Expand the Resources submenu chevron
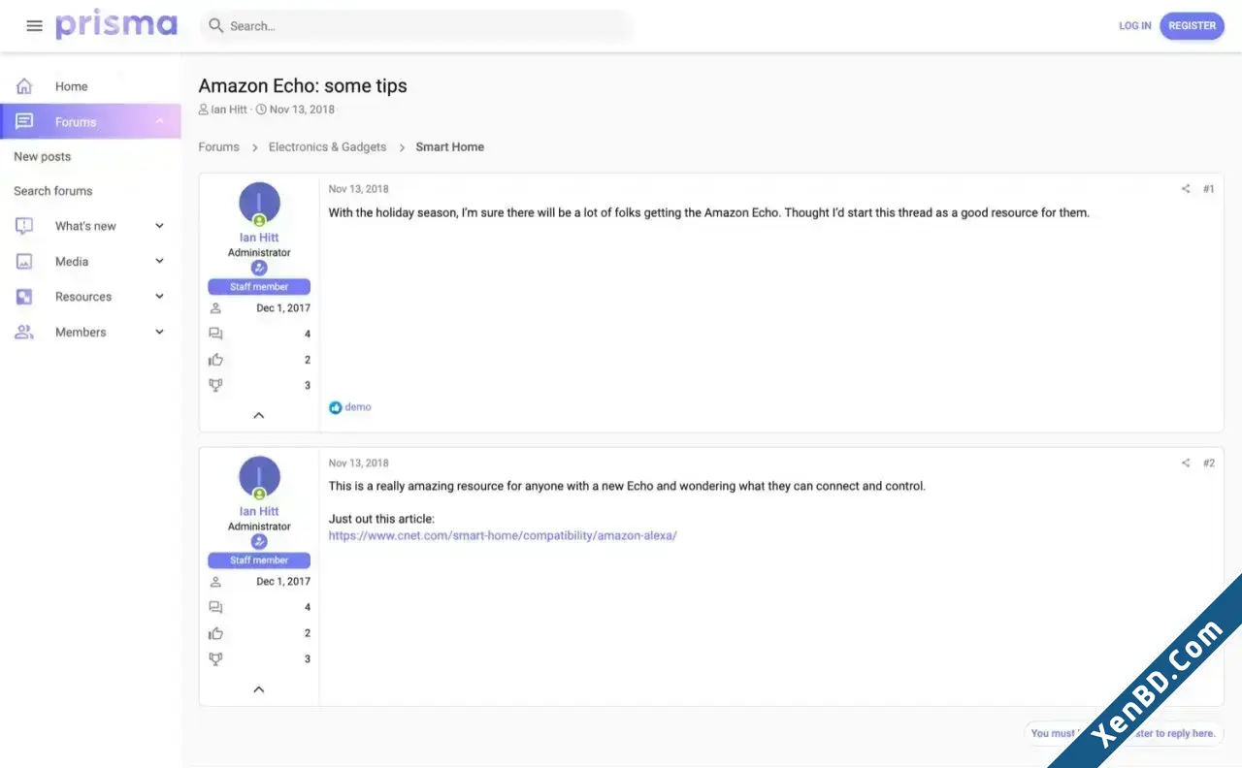The width and height of the screenshot is (1242, 768). (x=160, y=297)
